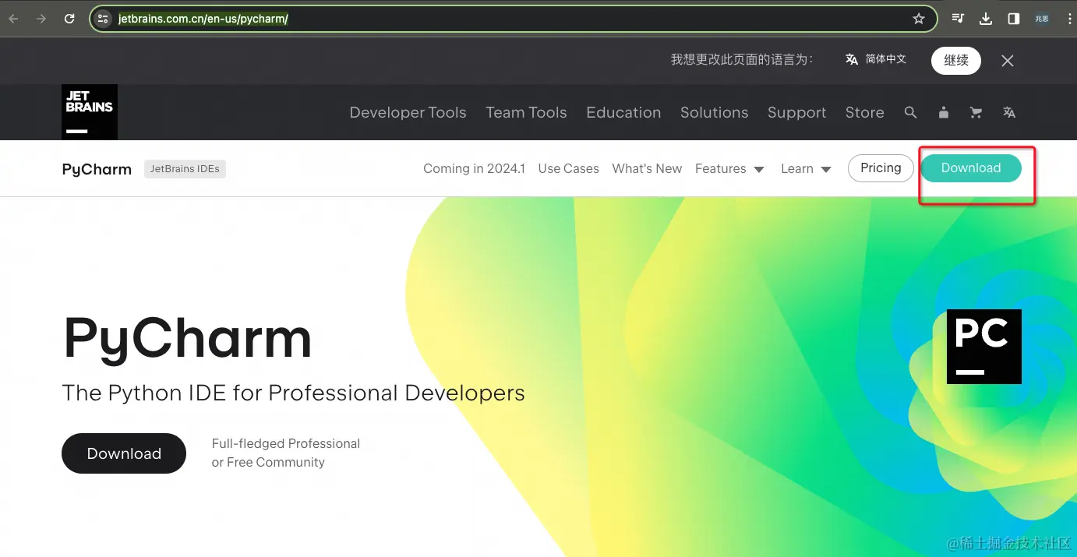Viewport: 1077px width, 557px height.
Task: Click the Pricing button
Action: tap(881, 168)
